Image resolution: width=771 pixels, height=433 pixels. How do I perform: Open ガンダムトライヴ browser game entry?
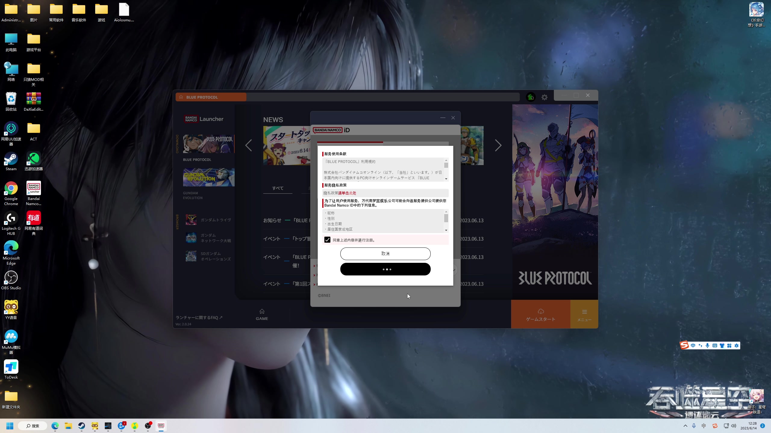click(x=208, y=220)
